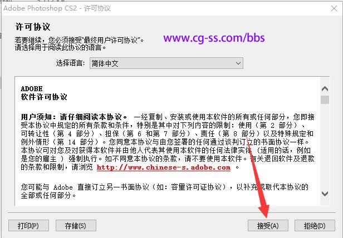Click the 存储(S) save button
Image resolution: width=343 pixels, height=238 pixels.
coord(76,226)
